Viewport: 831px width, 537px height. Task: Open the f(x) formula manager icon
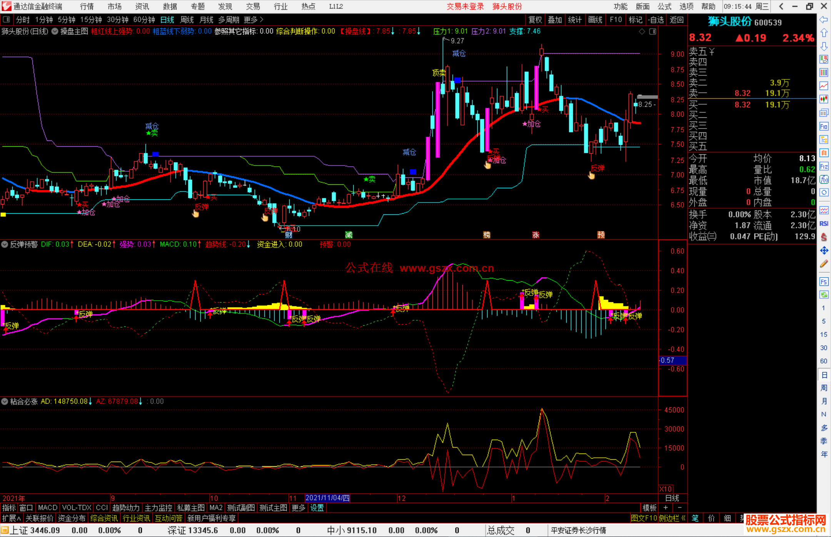824,179
